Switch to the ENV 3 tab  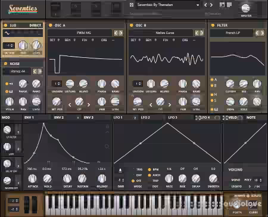point(89,117)
